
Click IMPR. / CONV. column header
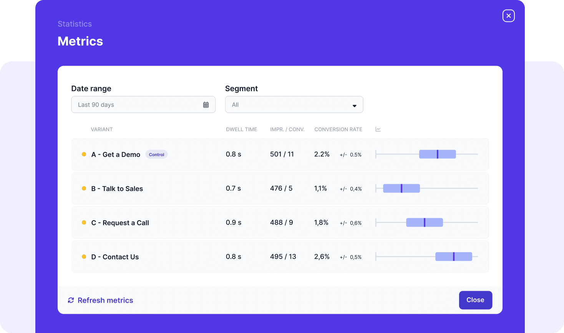[x=287, y=129]
